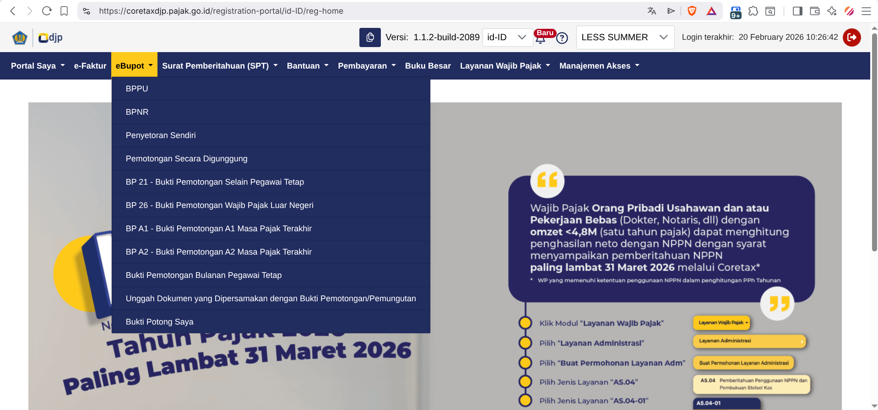
Task: Click the striped red circle toolbar icon
Action: (x=849, y=11)
